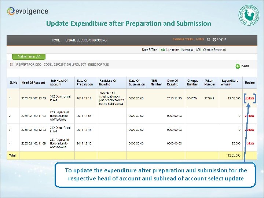The width and height of the screenshot is (264, 198).
Task: Click the Change Password link
Action: click(214, 49)
